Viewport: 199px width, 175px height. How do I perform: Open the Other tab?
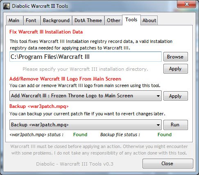click(113, 20)
